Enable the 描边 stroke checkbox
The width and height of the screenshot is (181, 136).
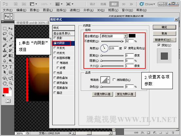tap(55, 93)
